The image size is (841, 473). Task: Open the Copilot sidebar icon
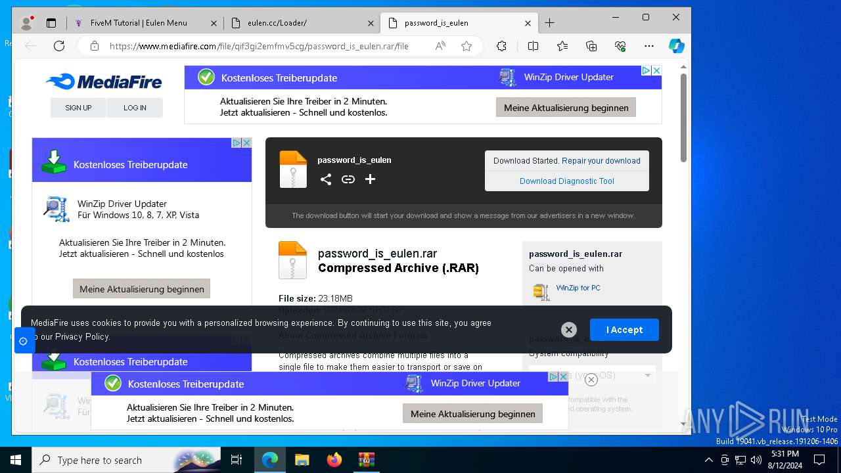(677, 46)
